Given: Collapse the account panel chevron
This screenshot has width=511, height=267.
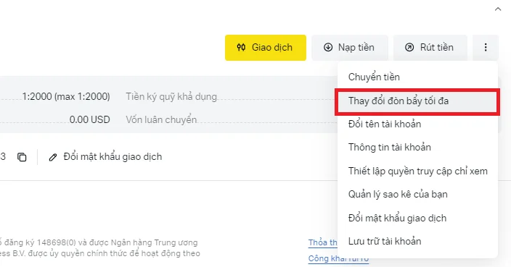Looking at the screenshot, I should (498, 9).
